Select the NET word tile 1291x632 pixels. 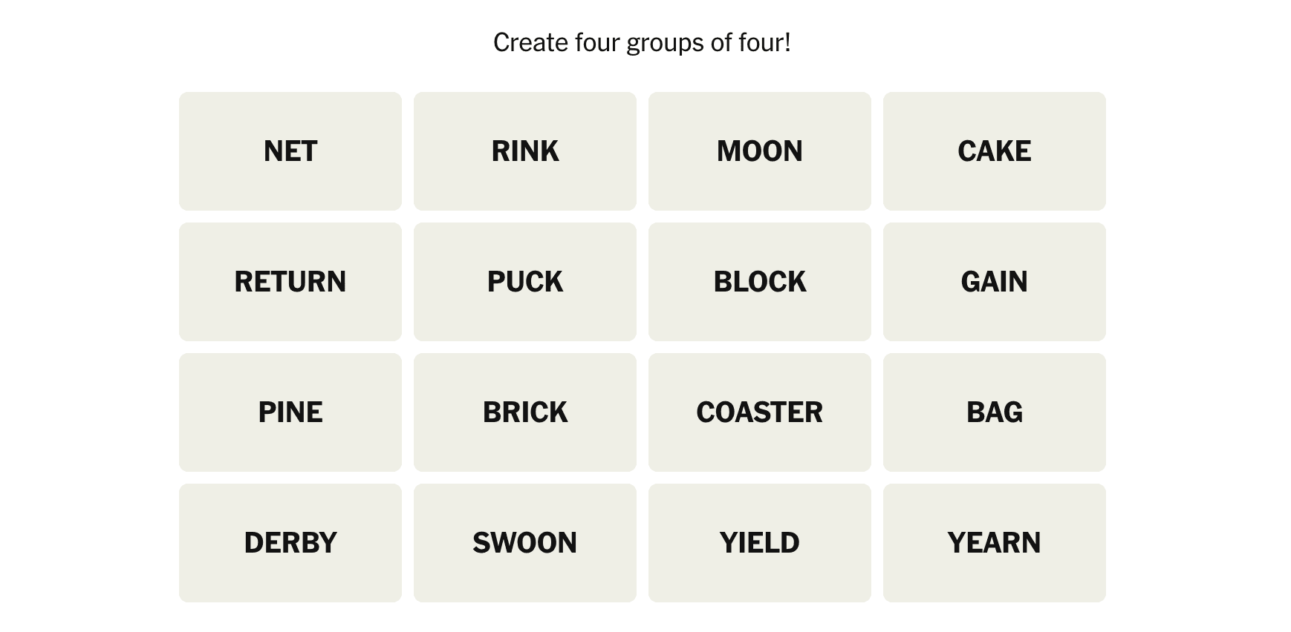tap(290, 151)
